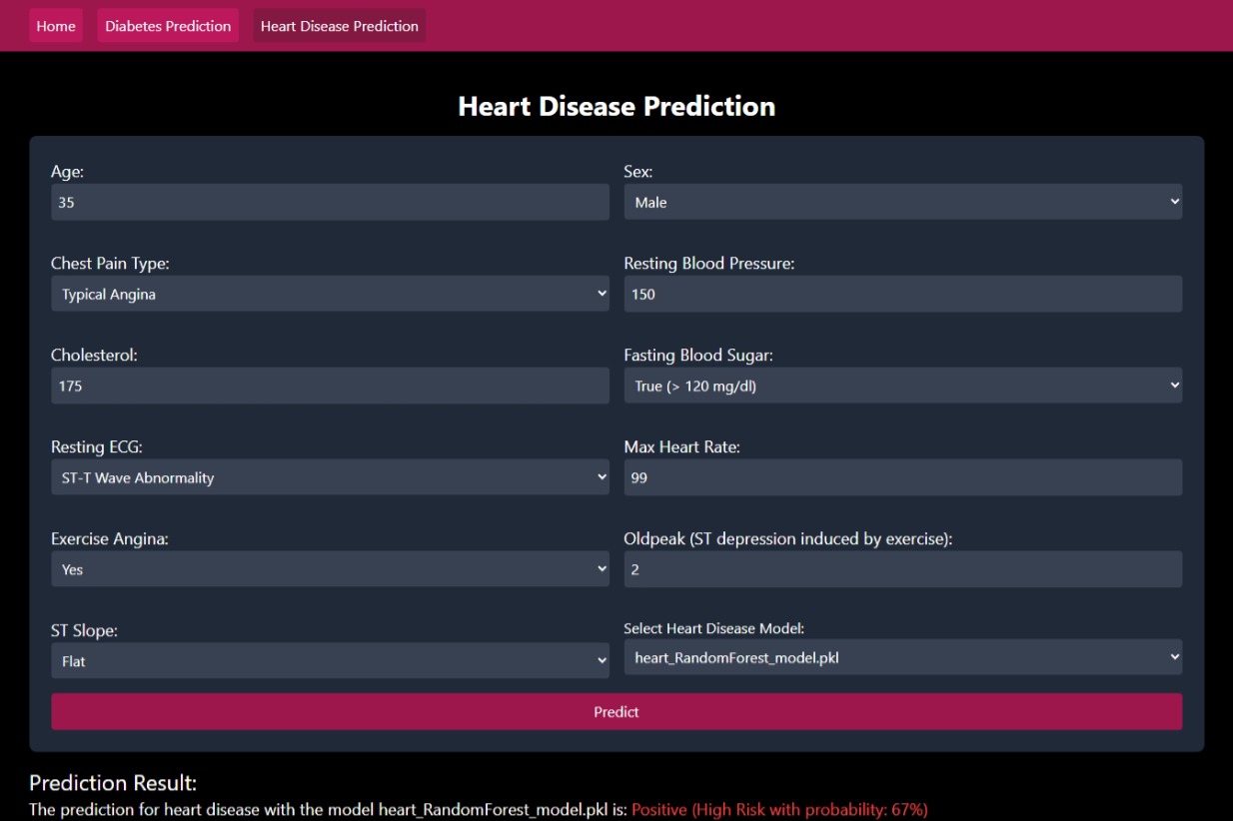Click the Age input field
The image size is (1233, 821).
pos(330,202)
